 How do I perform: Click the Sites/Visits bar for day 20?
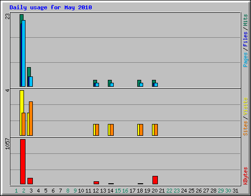155,130
